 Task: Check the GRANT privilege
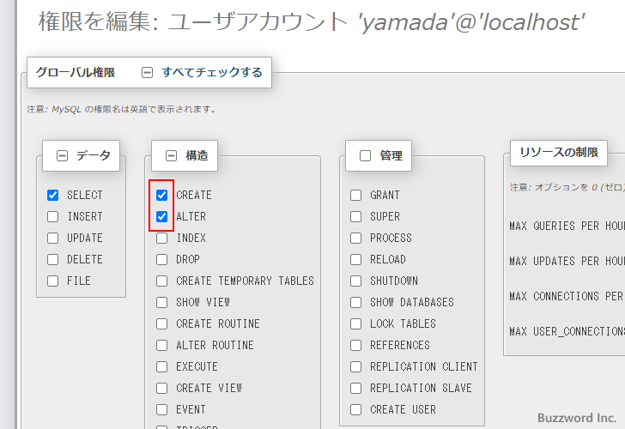[x=356, y=195]
